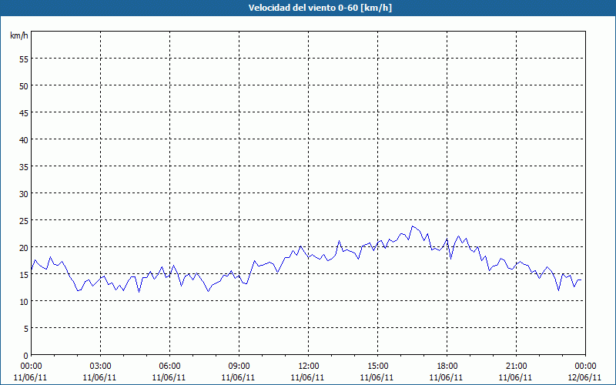Click the y-axis value 55
The height and width of the screenshot is (385, 616).
pyautogui.click(x=24, y=59)
